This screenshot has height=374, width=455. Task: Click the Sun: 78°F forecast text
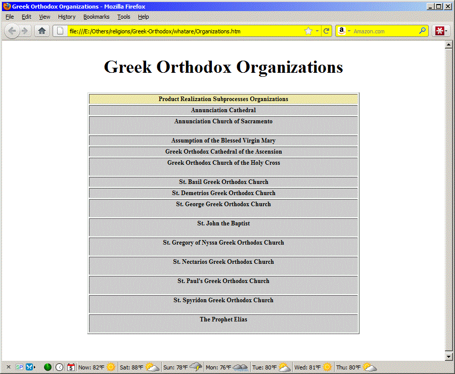tap(175, 367)
